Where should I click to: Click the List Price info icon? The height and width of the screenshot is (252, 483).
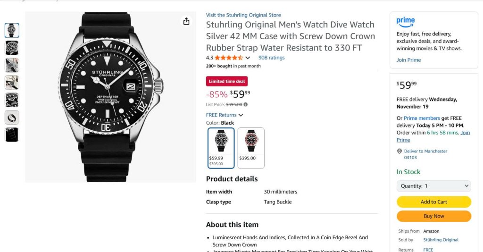click(246, 105)
